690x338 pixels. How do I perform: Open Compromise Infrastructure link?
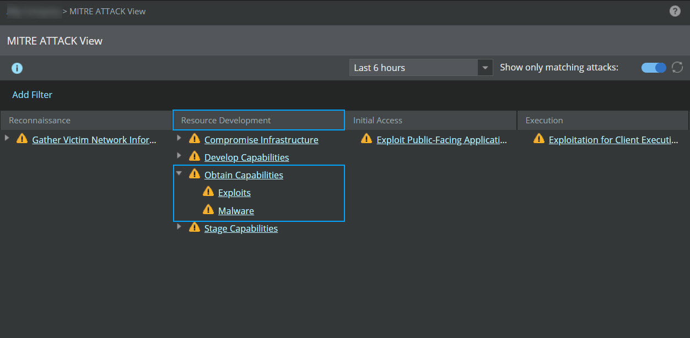coord(261,140)
